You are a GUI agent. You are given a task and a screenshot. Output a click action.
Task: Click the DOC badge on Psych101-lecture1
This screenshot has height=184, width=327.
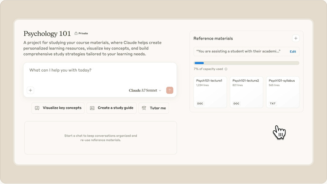point(200,103)
